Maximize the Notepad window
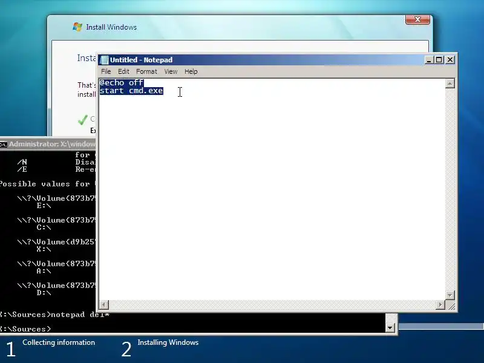 (x=439, y=60)
